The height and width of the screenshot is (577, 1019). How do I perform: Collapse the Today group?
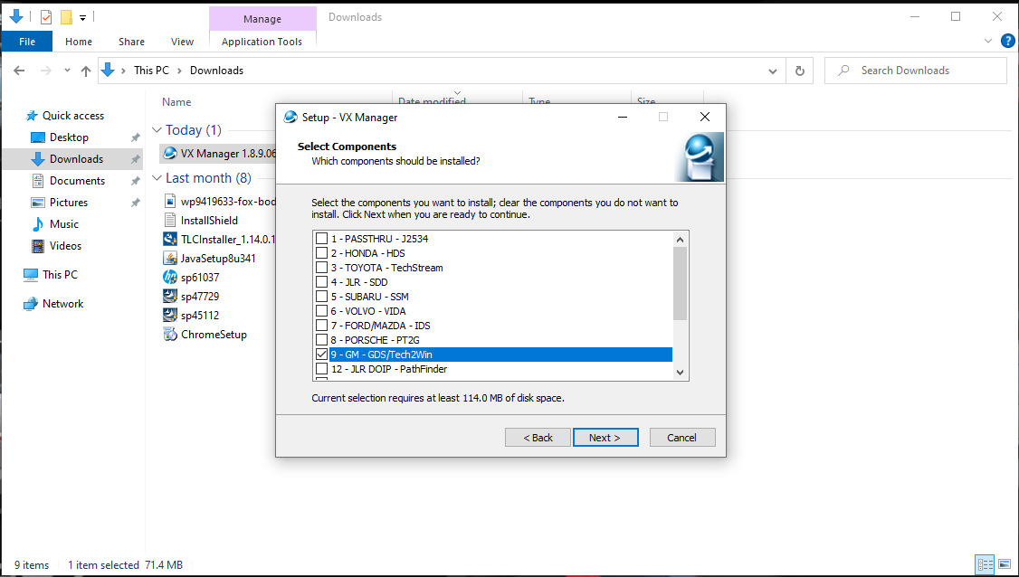(x=157, y=130)
